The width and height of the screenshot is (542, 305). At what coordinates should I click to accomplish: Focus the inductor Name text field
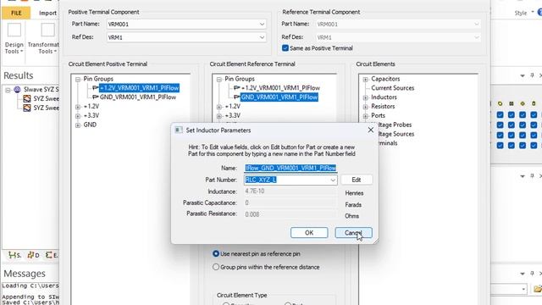(290, 168)
